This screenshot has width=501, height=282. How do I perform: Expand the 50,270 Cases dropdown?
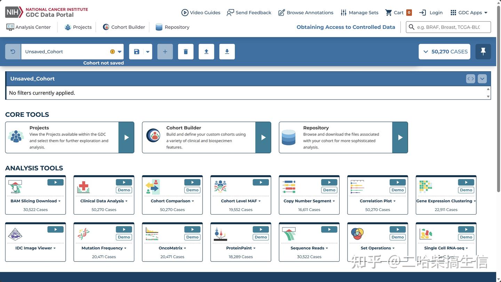click(444, 51)
